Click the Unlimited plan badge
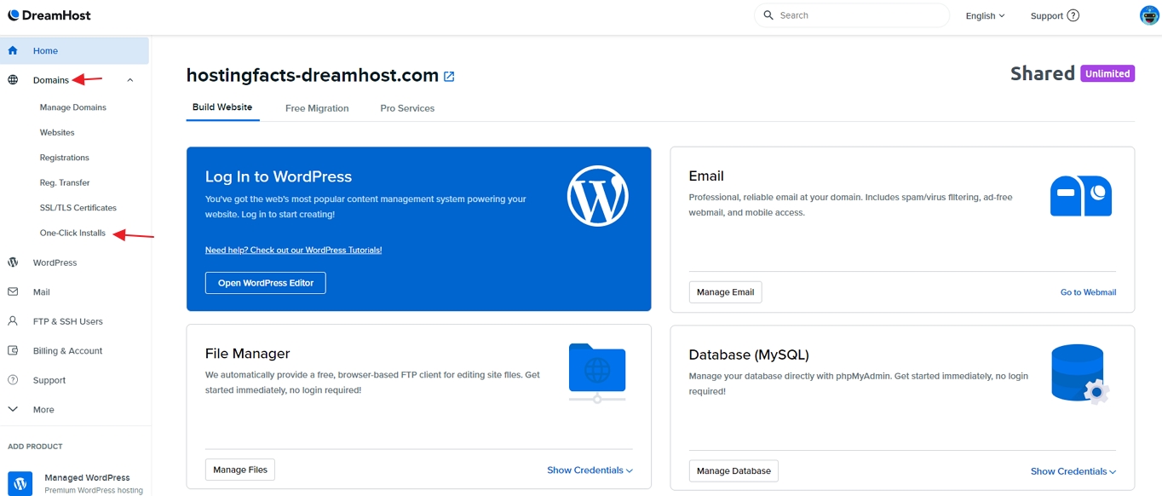The width and height of the screenshot is (1162, 496). pos(1107,73)
